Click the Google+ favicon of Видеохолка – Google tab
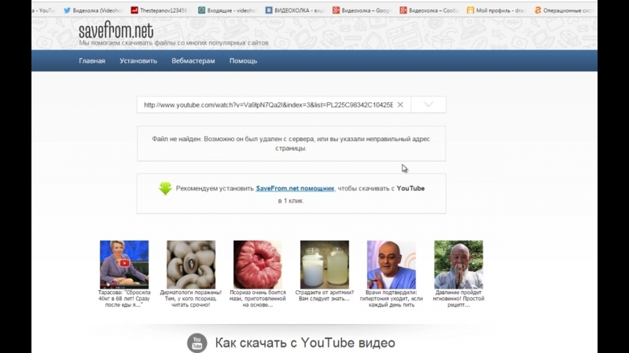629x353 pixels. [x=337, y=10]
